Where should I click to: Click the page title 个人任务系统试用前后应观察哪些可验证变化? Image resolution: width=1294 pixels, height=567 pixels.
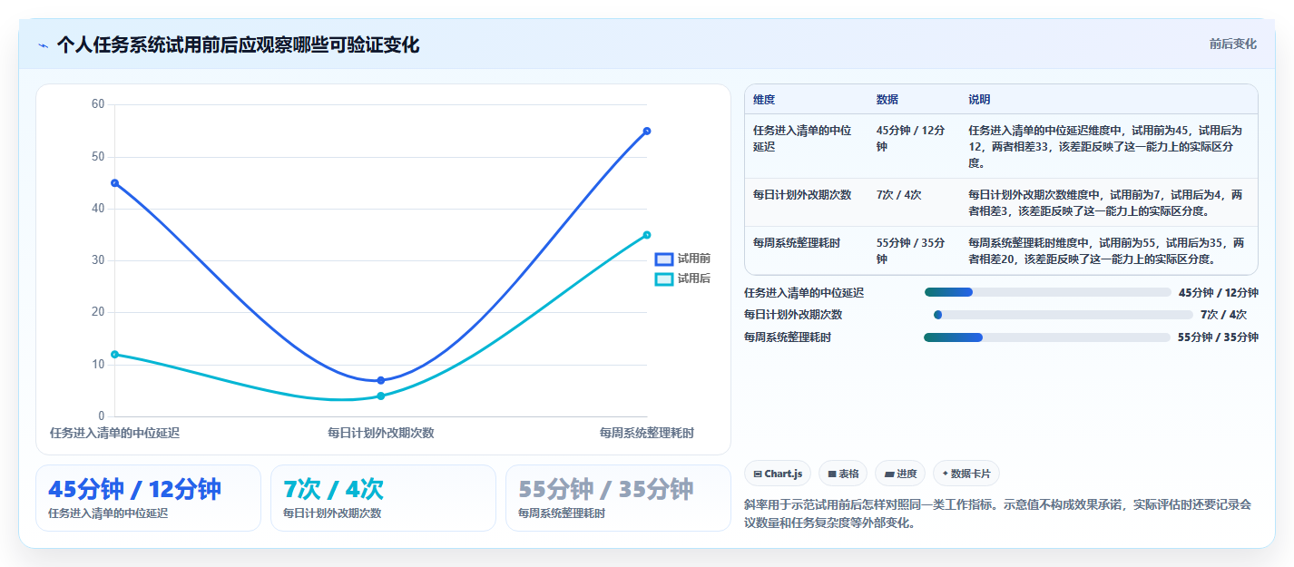tap(238, 44)
